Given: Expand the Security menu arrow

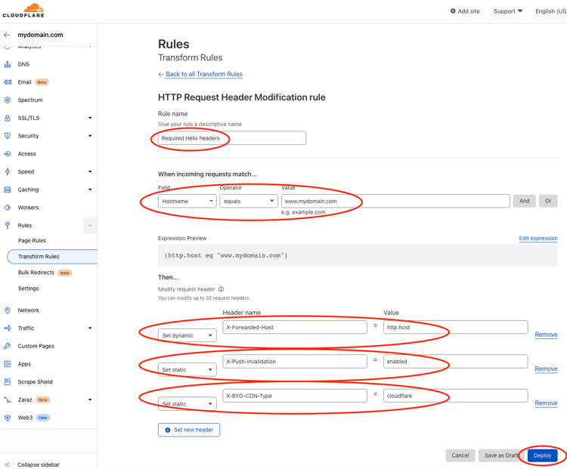Looking at the screenshot, I should pos(90,136).
